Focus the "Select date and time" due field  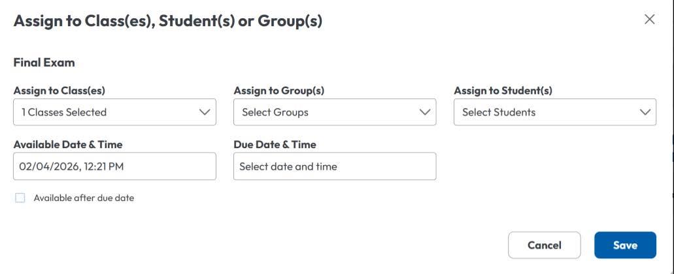pyautogui.click(x=334, y=166)
